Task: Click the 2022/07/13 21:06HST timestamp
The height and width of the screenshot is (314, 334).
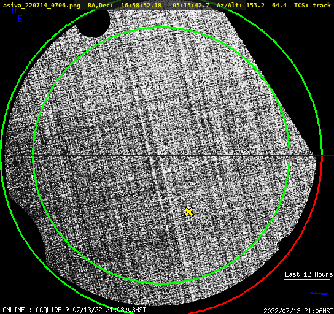Action: pos(298,311)
